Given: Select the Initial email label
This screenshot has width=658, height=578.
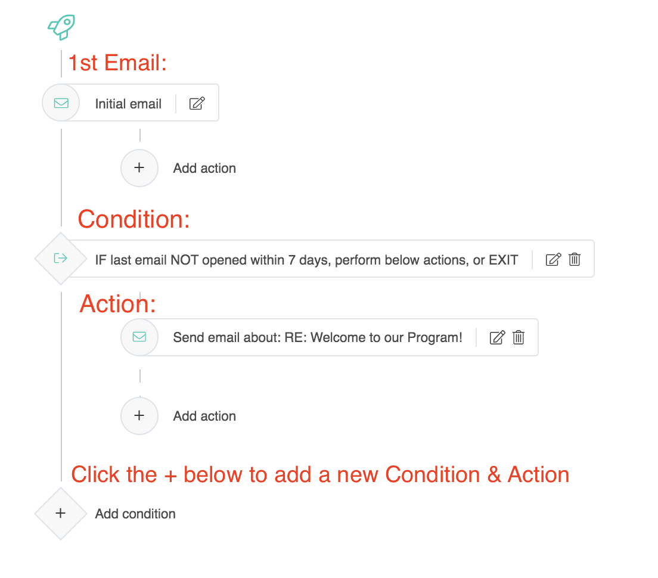Looking at the screenshot, I should point(128,104).
